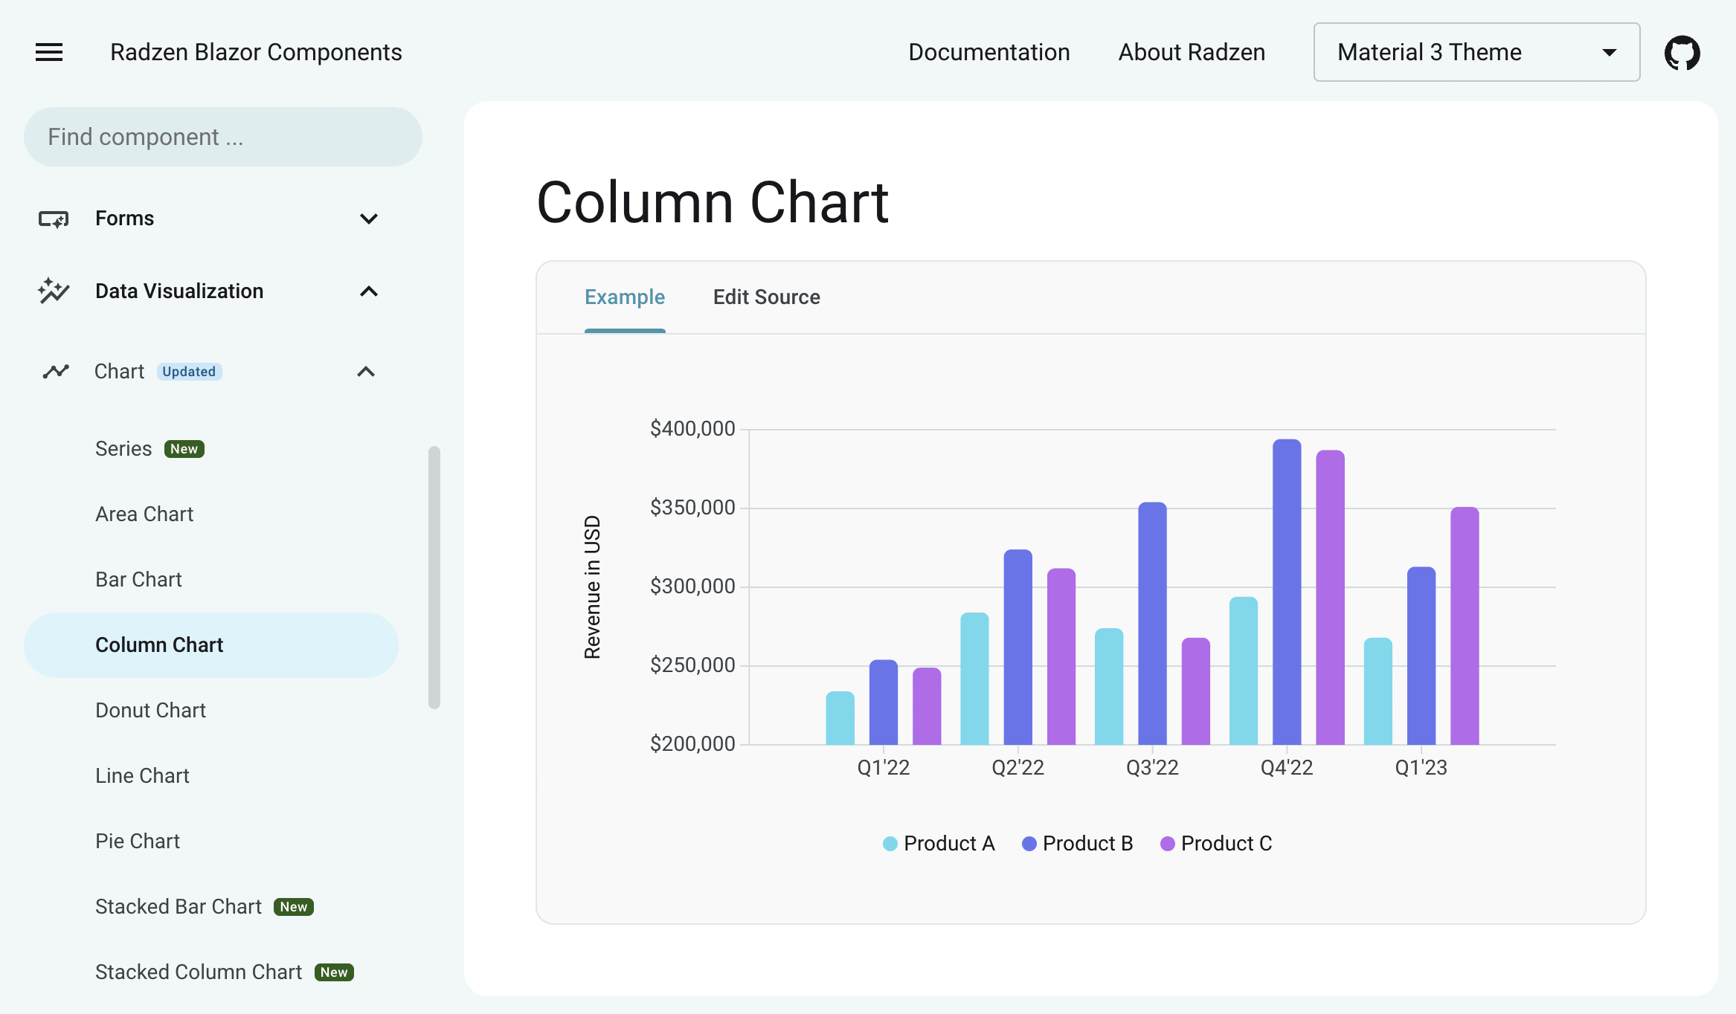The height and width of the screenshot is (1014, 1736).
Task: Open the Material 3 Theme dropdown
Action: (x=1476, y=53)
